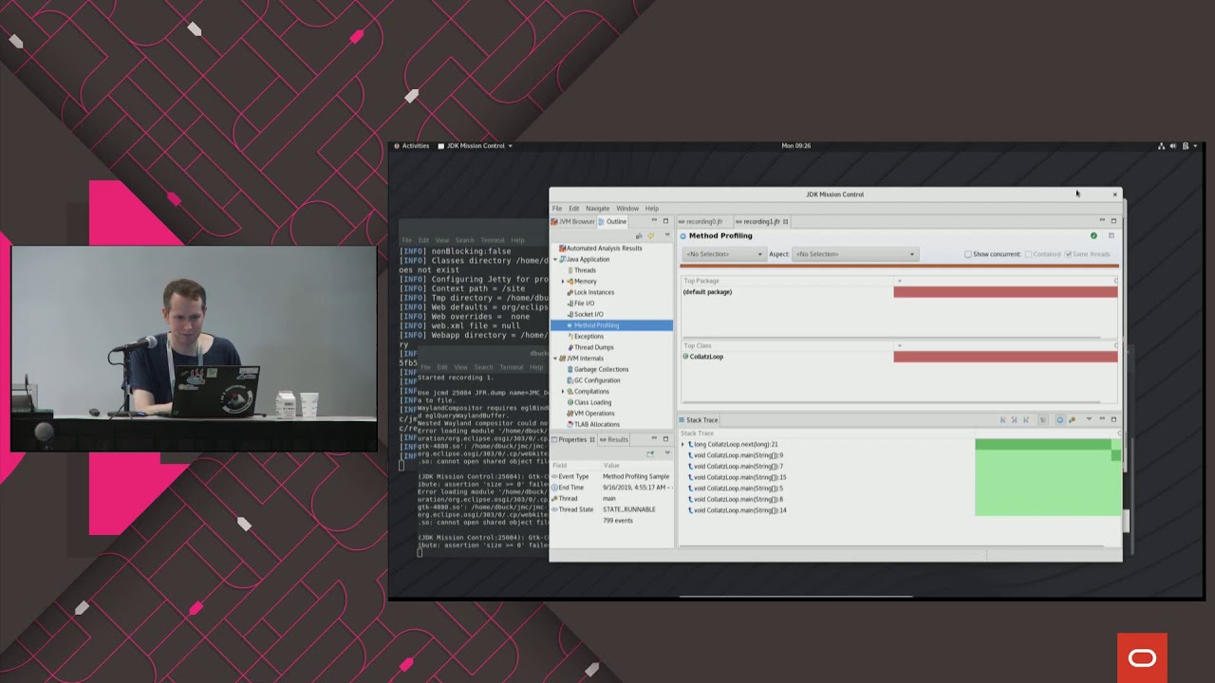Select the Threads page in Outline

click(x=585, y=270)
